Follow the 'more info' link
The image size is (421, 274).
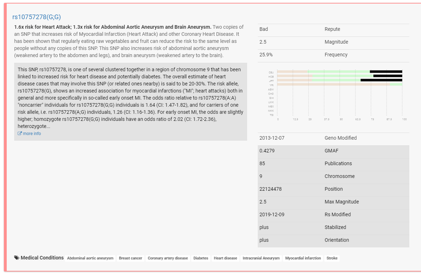pyautogui.click(x=32, y=134)
